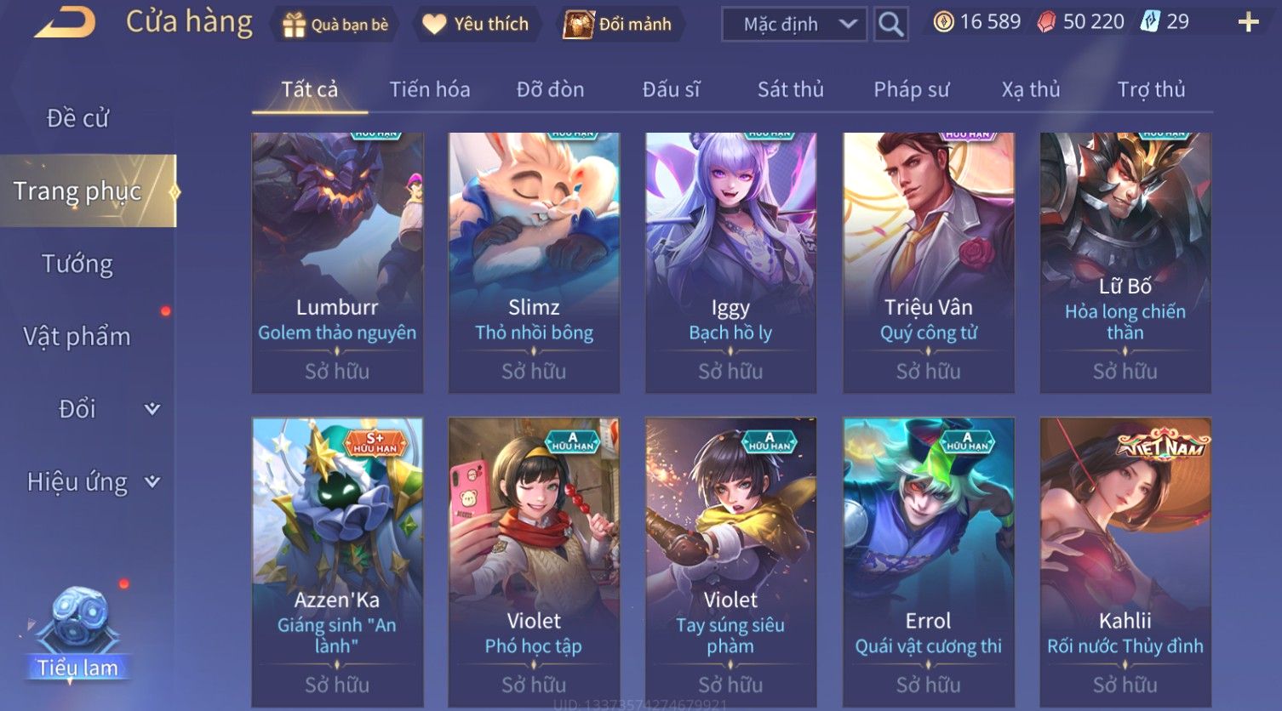
Task: Select the Đề cử sidebar item
Action: (x=77, y=118)
